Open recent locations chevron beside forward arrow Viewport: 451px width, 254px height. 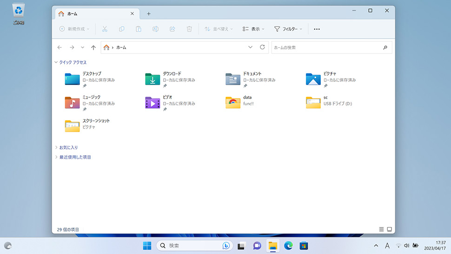[x=83, y=47]
